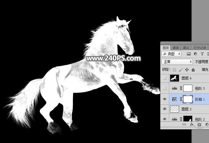Filter layers by type (T) icon
The height and width of the screenshot is (143, 209).
pos(202,54)
